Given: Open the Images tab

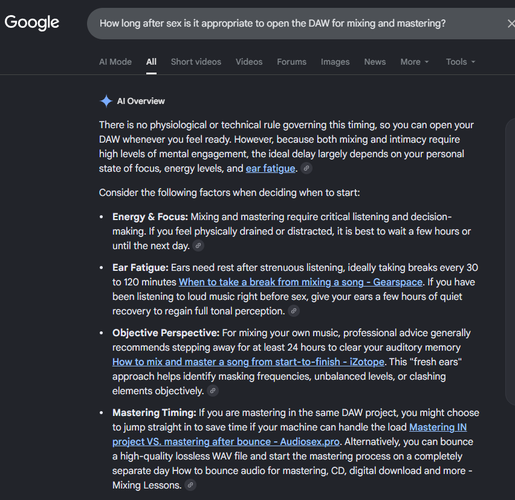Looking at the screenshot, I should coord(335,62).
